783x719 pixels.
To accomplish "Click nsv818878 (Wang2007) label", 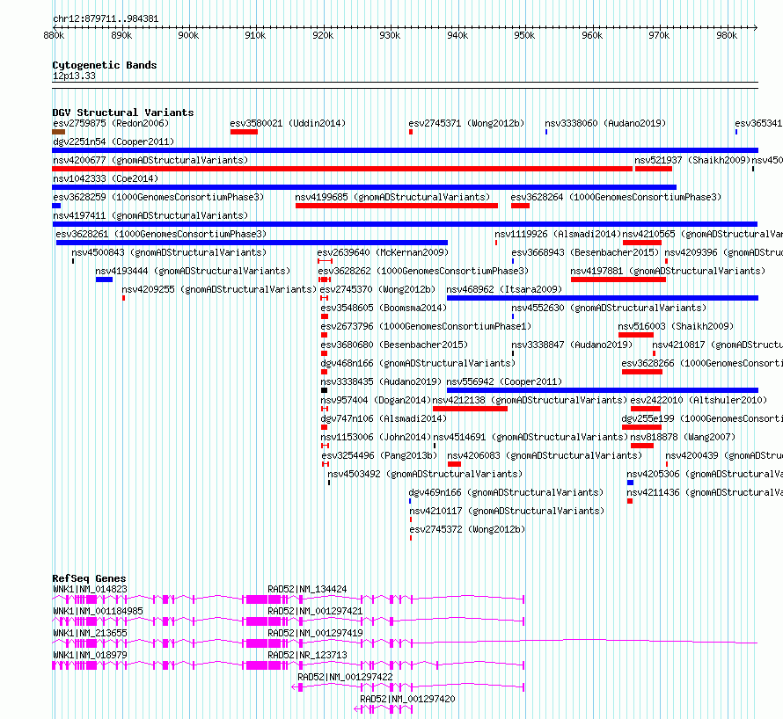I will (x=683, y=437).
